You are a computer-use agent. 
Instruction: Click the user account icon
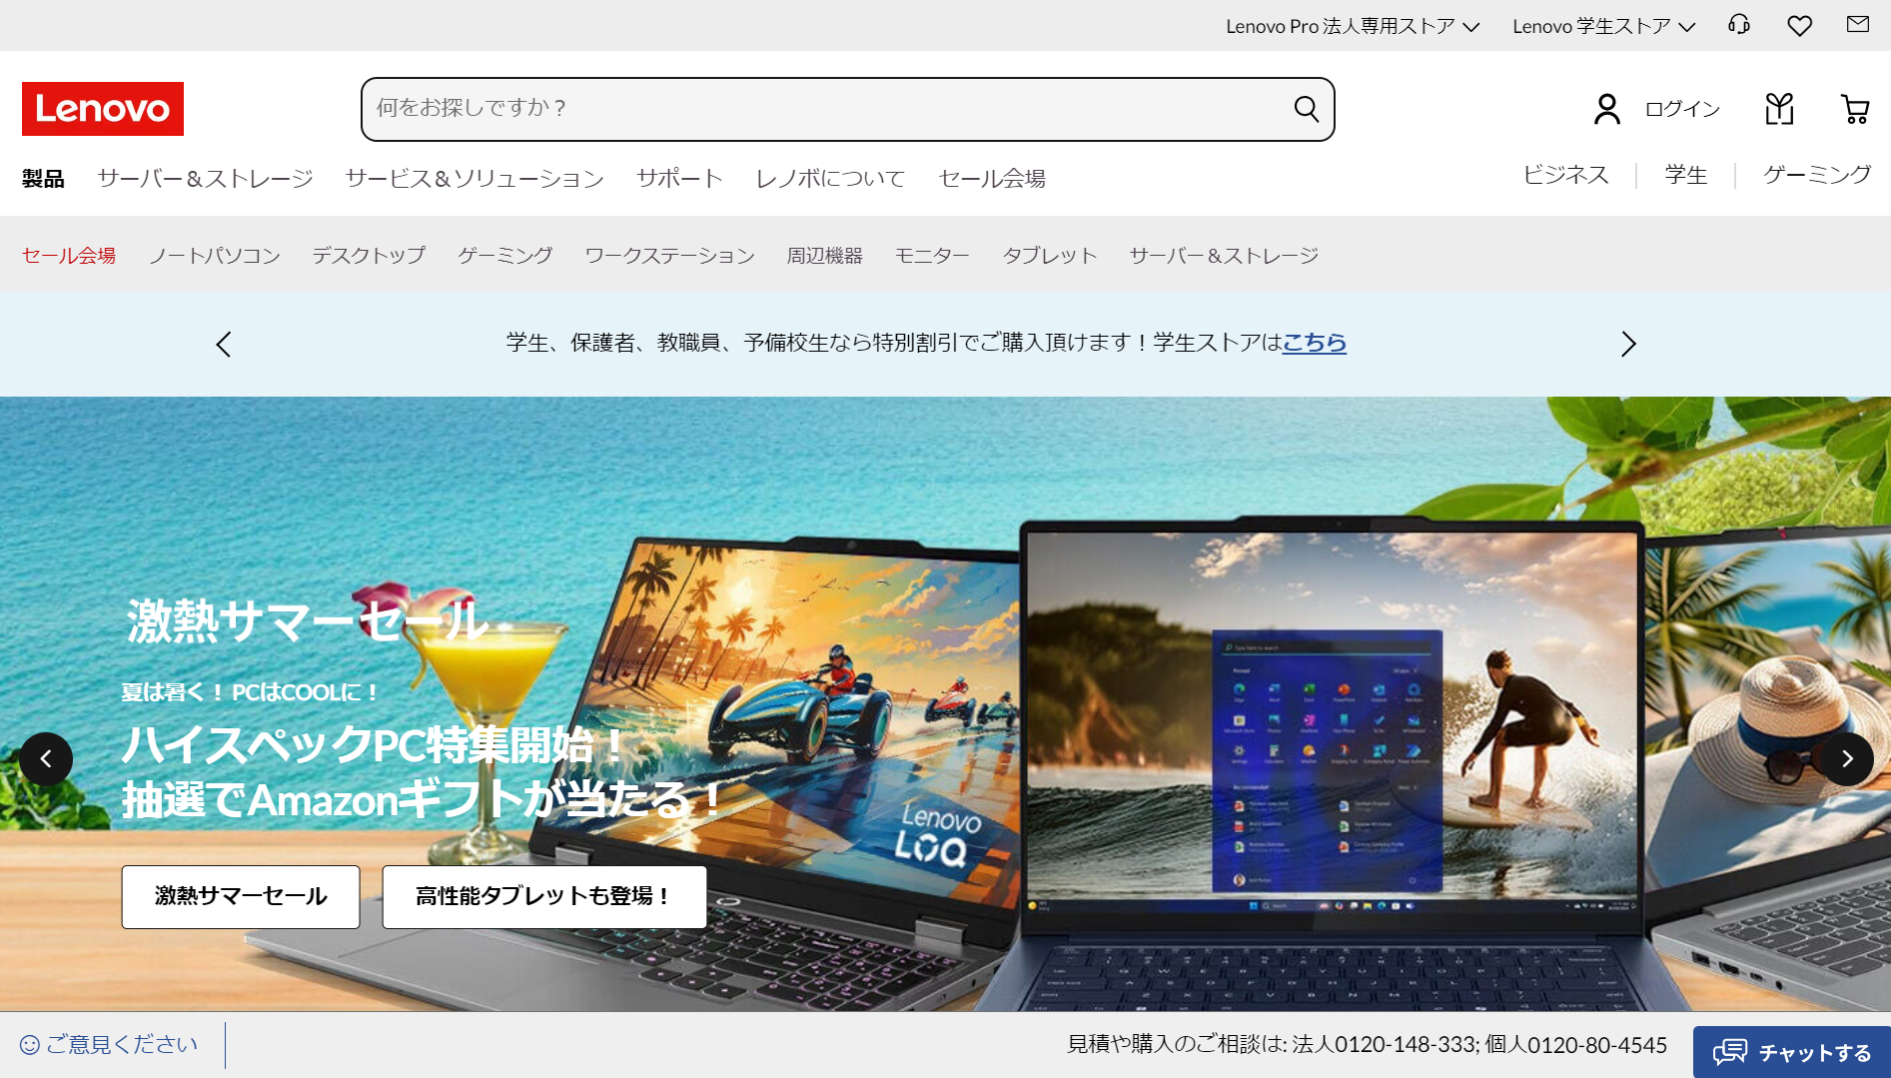[1607, 109]
